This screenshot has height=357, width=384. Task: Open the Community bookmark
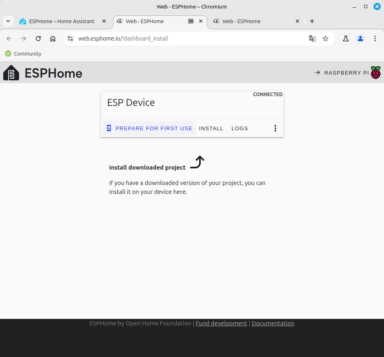[23, 54]
